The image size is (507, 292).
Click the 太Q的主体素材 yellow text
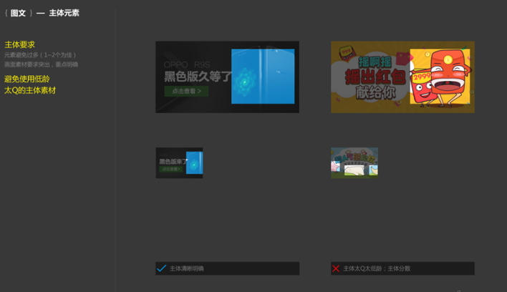(29, 90)
